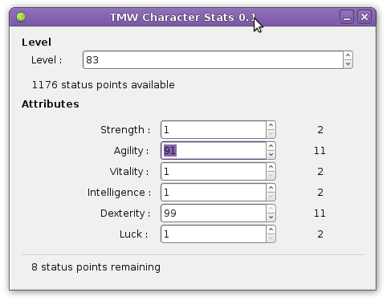Click the Dexterity value field

click(x=214, y=214)
